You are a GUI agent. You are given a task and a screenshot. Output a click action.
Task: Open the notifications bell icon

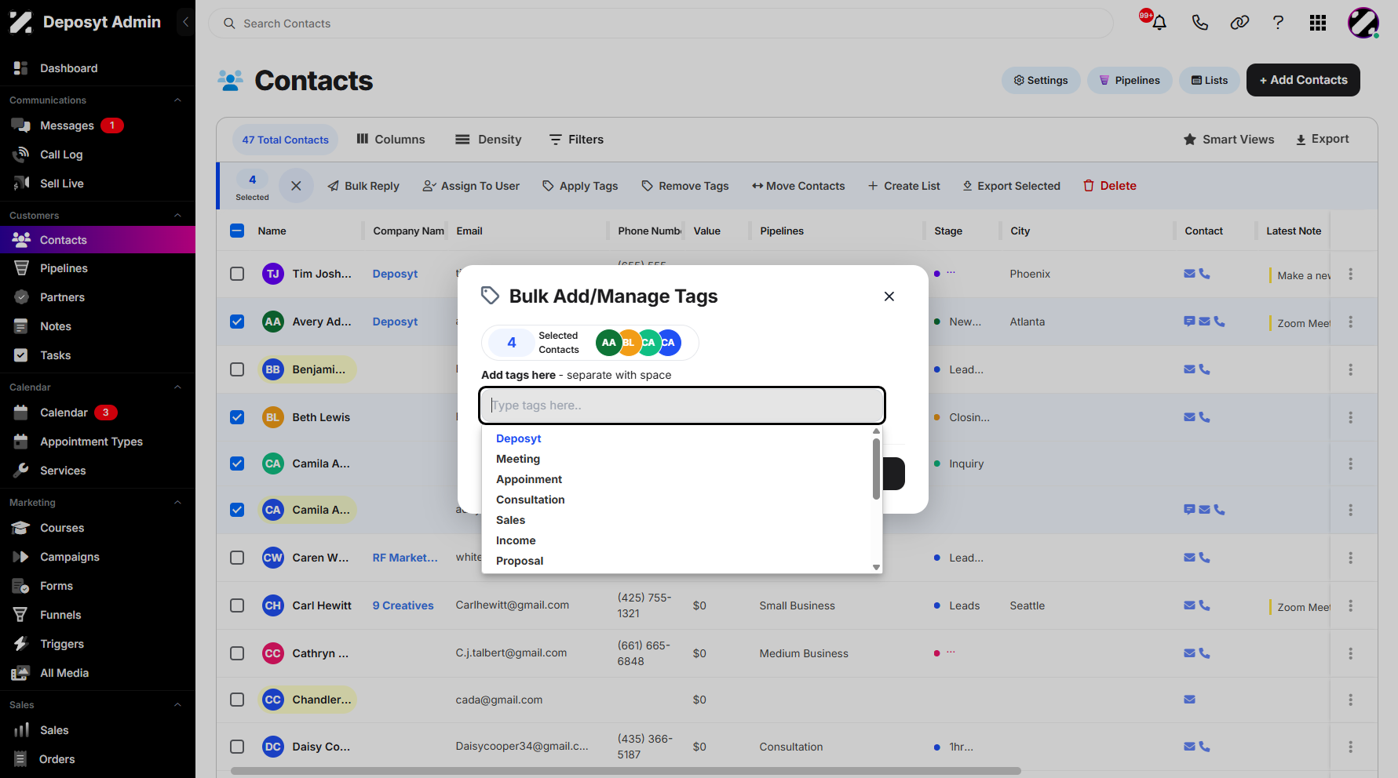point(1159,23)
